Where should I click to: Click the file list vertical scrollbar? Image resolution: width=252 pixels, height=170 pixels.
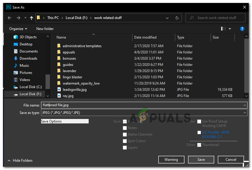click(x=246, y=66)
